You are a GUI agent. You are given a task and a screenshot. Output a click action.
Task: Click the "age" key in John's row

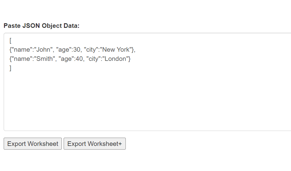[x=63, y=50]
